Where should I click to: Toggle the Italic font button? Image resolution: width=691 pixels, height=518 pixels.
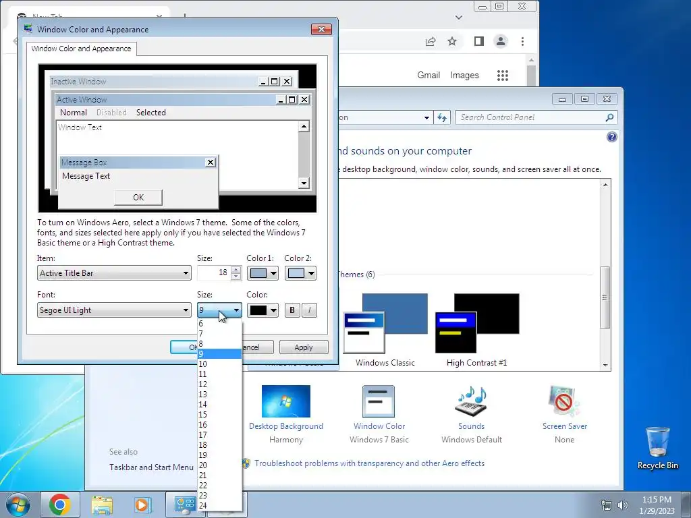309,310
